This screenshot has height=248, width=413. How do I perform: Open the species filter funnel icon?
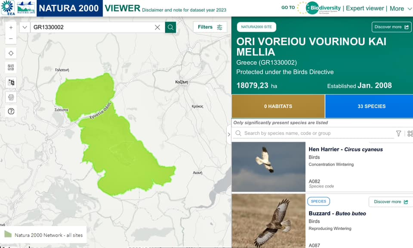398,133
